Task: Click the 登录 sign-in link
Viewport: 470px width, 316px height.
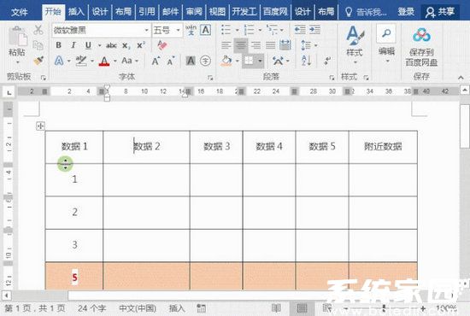Action: tap(406, 12)
